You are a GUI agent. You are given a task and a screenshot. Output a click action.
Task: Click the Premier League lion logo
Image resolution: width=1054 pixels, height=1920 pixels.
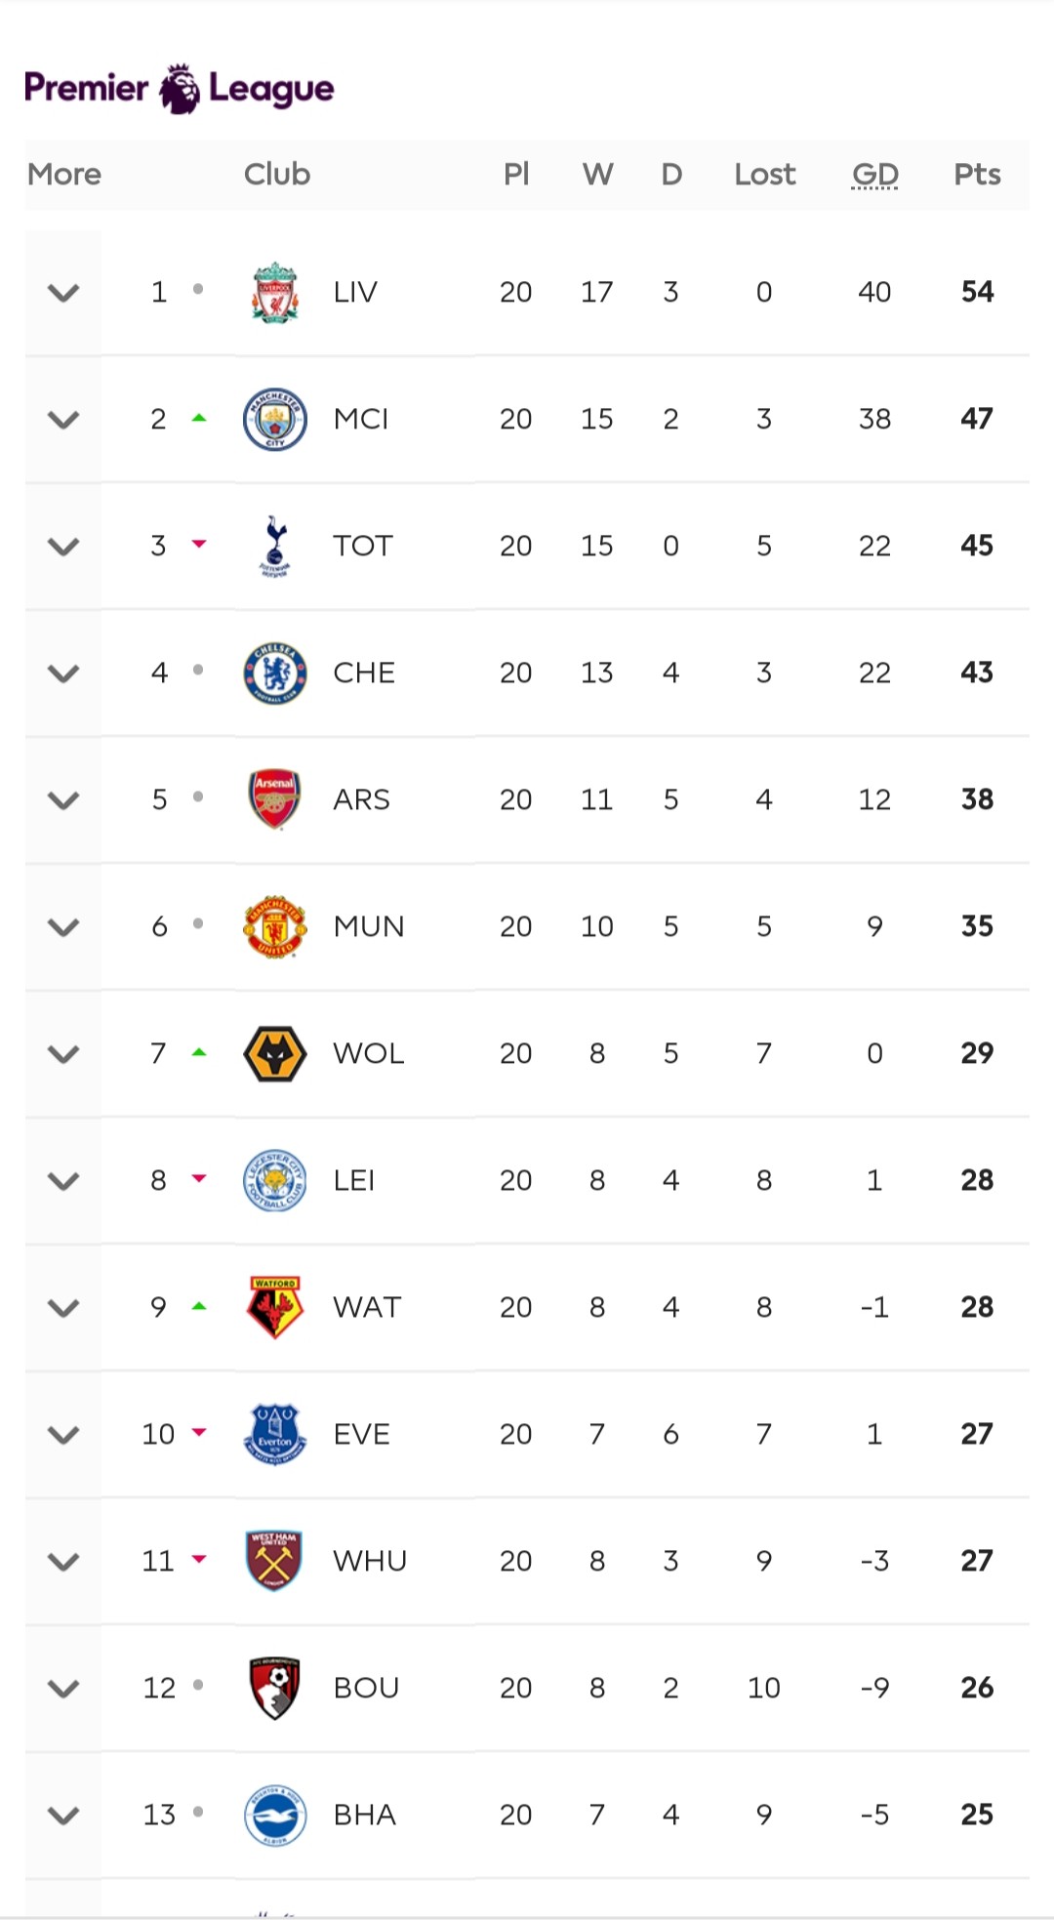pos(180,89)
